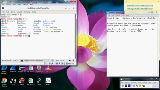Open the Search menu of the terminal
The image size is (160, 90).
pyautogui.click(x=19, y=12)
